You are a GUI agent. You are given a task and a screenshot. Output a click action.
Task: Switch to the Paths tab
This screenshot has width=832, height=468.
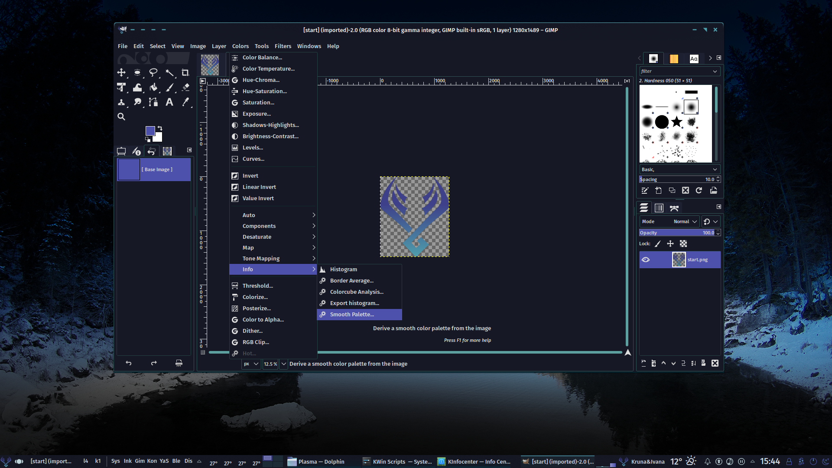click(674, 208)
